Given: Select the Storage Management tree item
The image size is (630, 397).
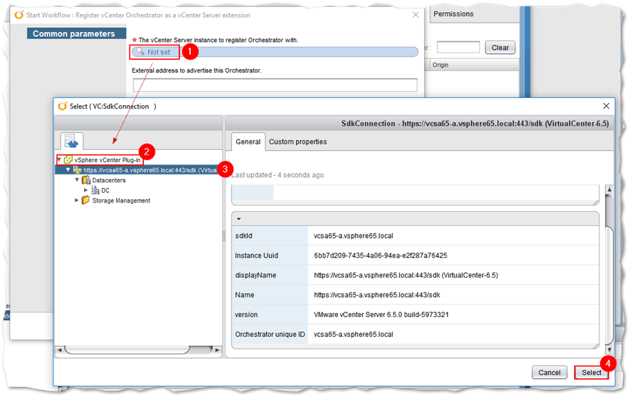Looking at the screenshot, I should (x=121, y=200).
